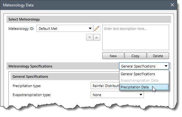Screen dimensions: 182x117
Task: Click the Select Meteorology section header
Action: [89, 19]
